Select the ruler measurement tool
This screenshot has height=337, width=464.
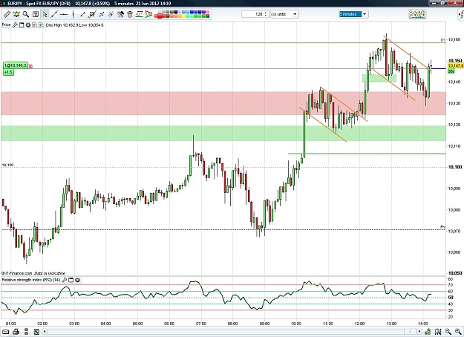point(7,14)
